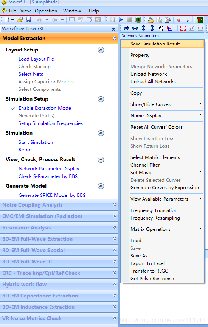Expand 3D-EM Full-Wave Extraction section
Viewport: 208px width, 327px height.
(x=115, y=239)
